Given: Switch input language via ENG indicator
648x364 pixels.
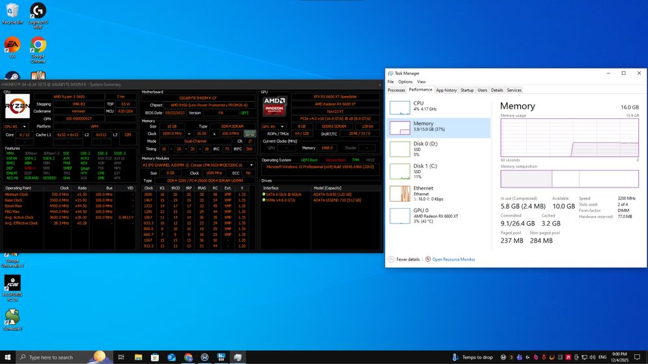Looking at the screenshot, I should point(603,357).
